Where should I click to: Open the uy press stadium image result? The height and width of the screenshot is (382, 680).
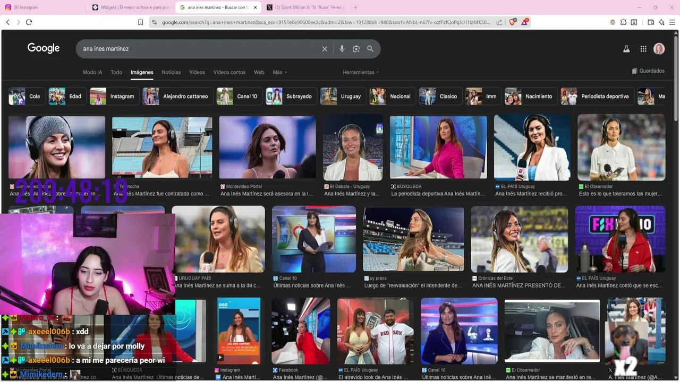[413, 239]
